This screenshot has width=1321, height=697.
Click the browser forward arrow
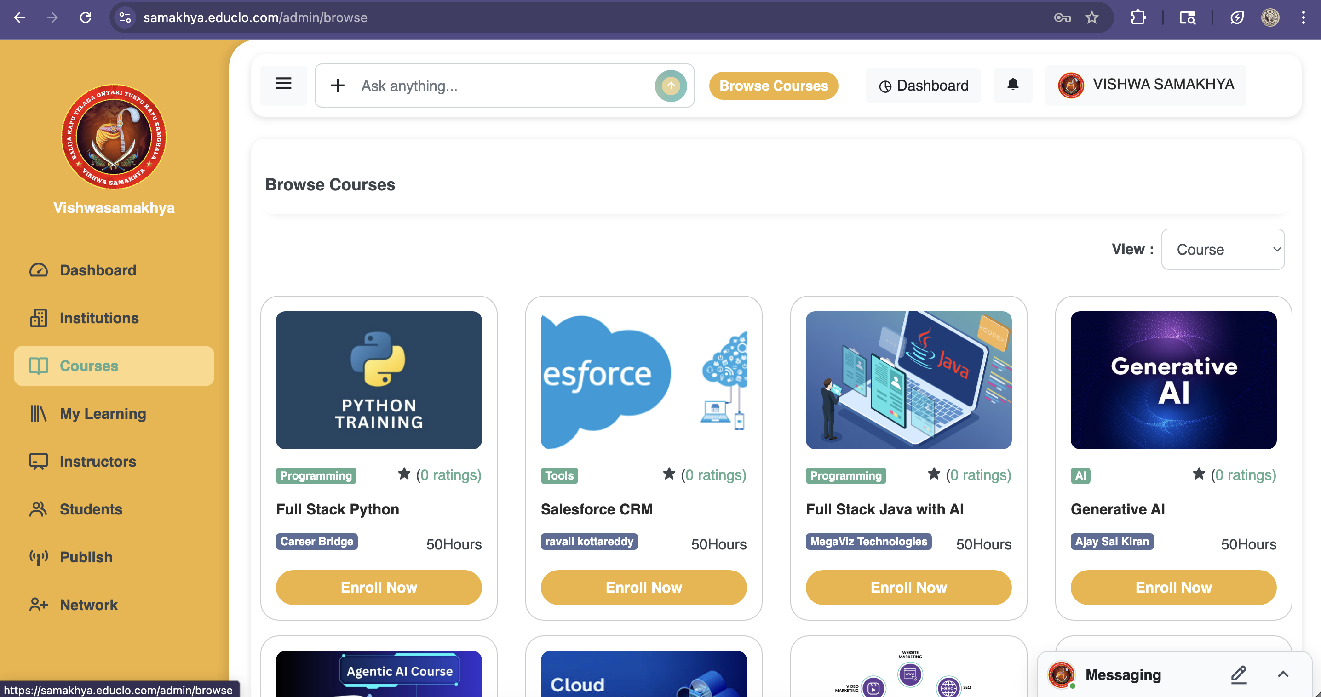point(52,17)
